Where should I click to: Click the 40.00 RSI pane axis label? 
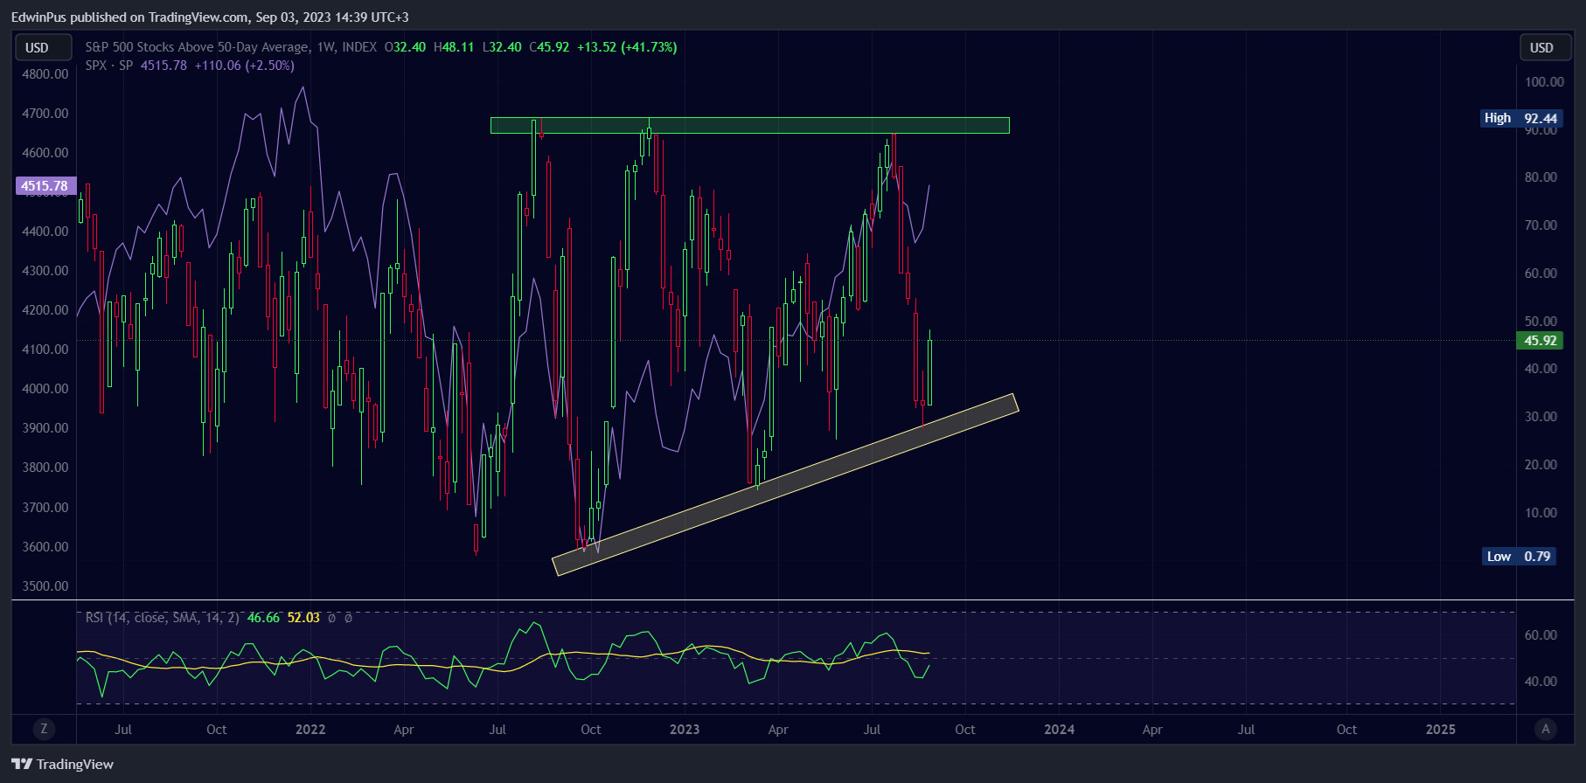click(1541, 682)
